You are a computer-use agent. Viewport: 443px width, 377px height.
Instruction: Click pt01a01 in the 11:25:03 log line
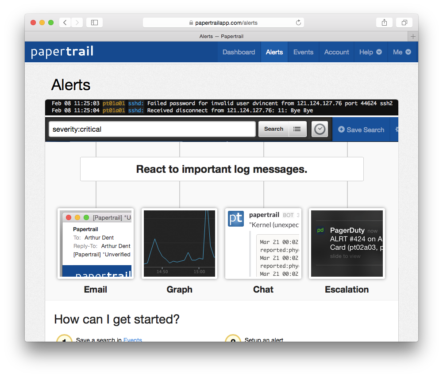point(114,103)
